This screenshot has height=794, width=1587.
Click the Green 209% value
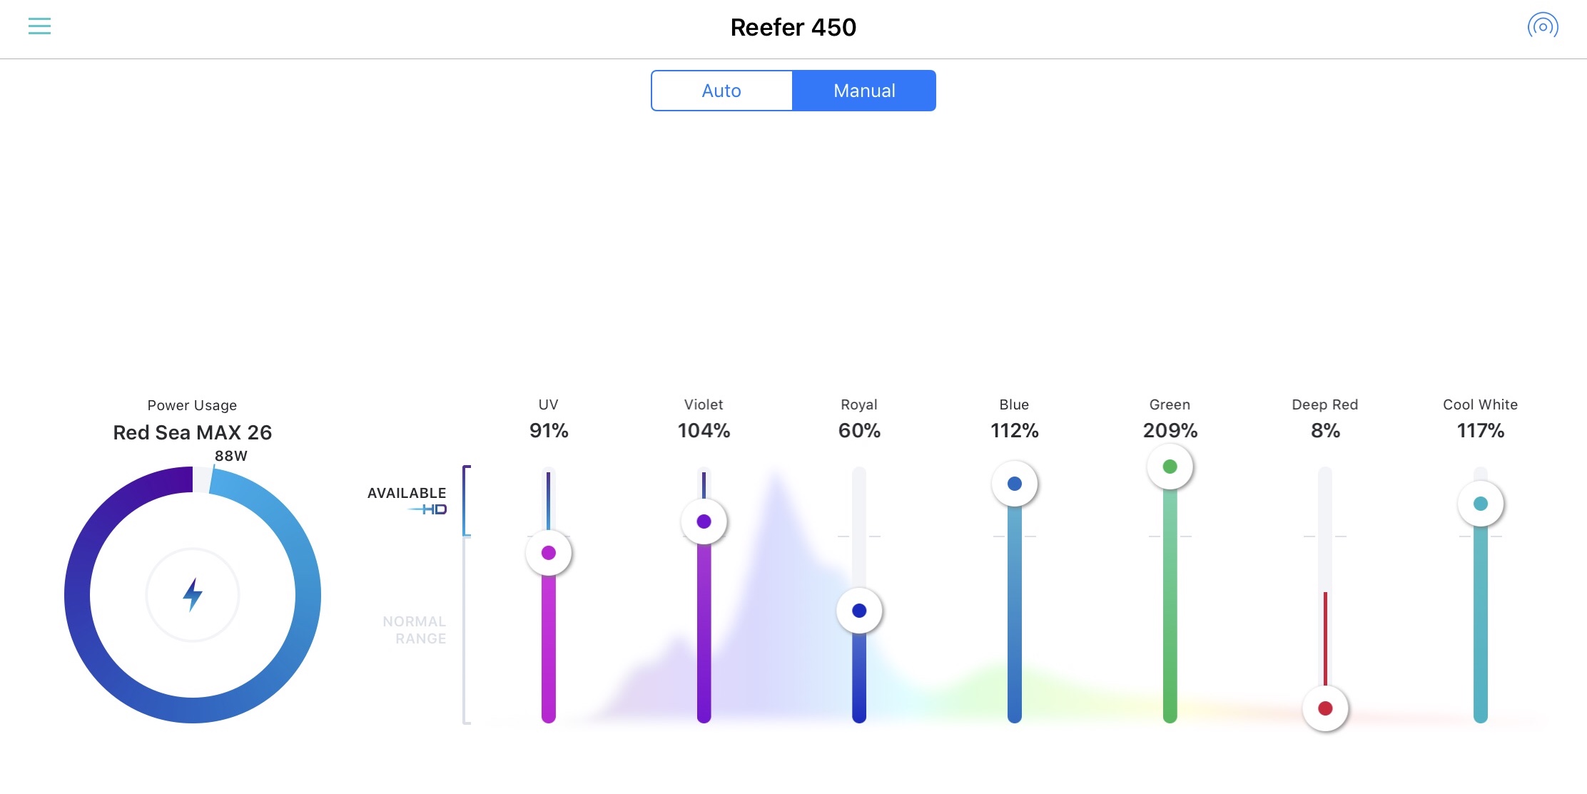(x=1170, y=431)
